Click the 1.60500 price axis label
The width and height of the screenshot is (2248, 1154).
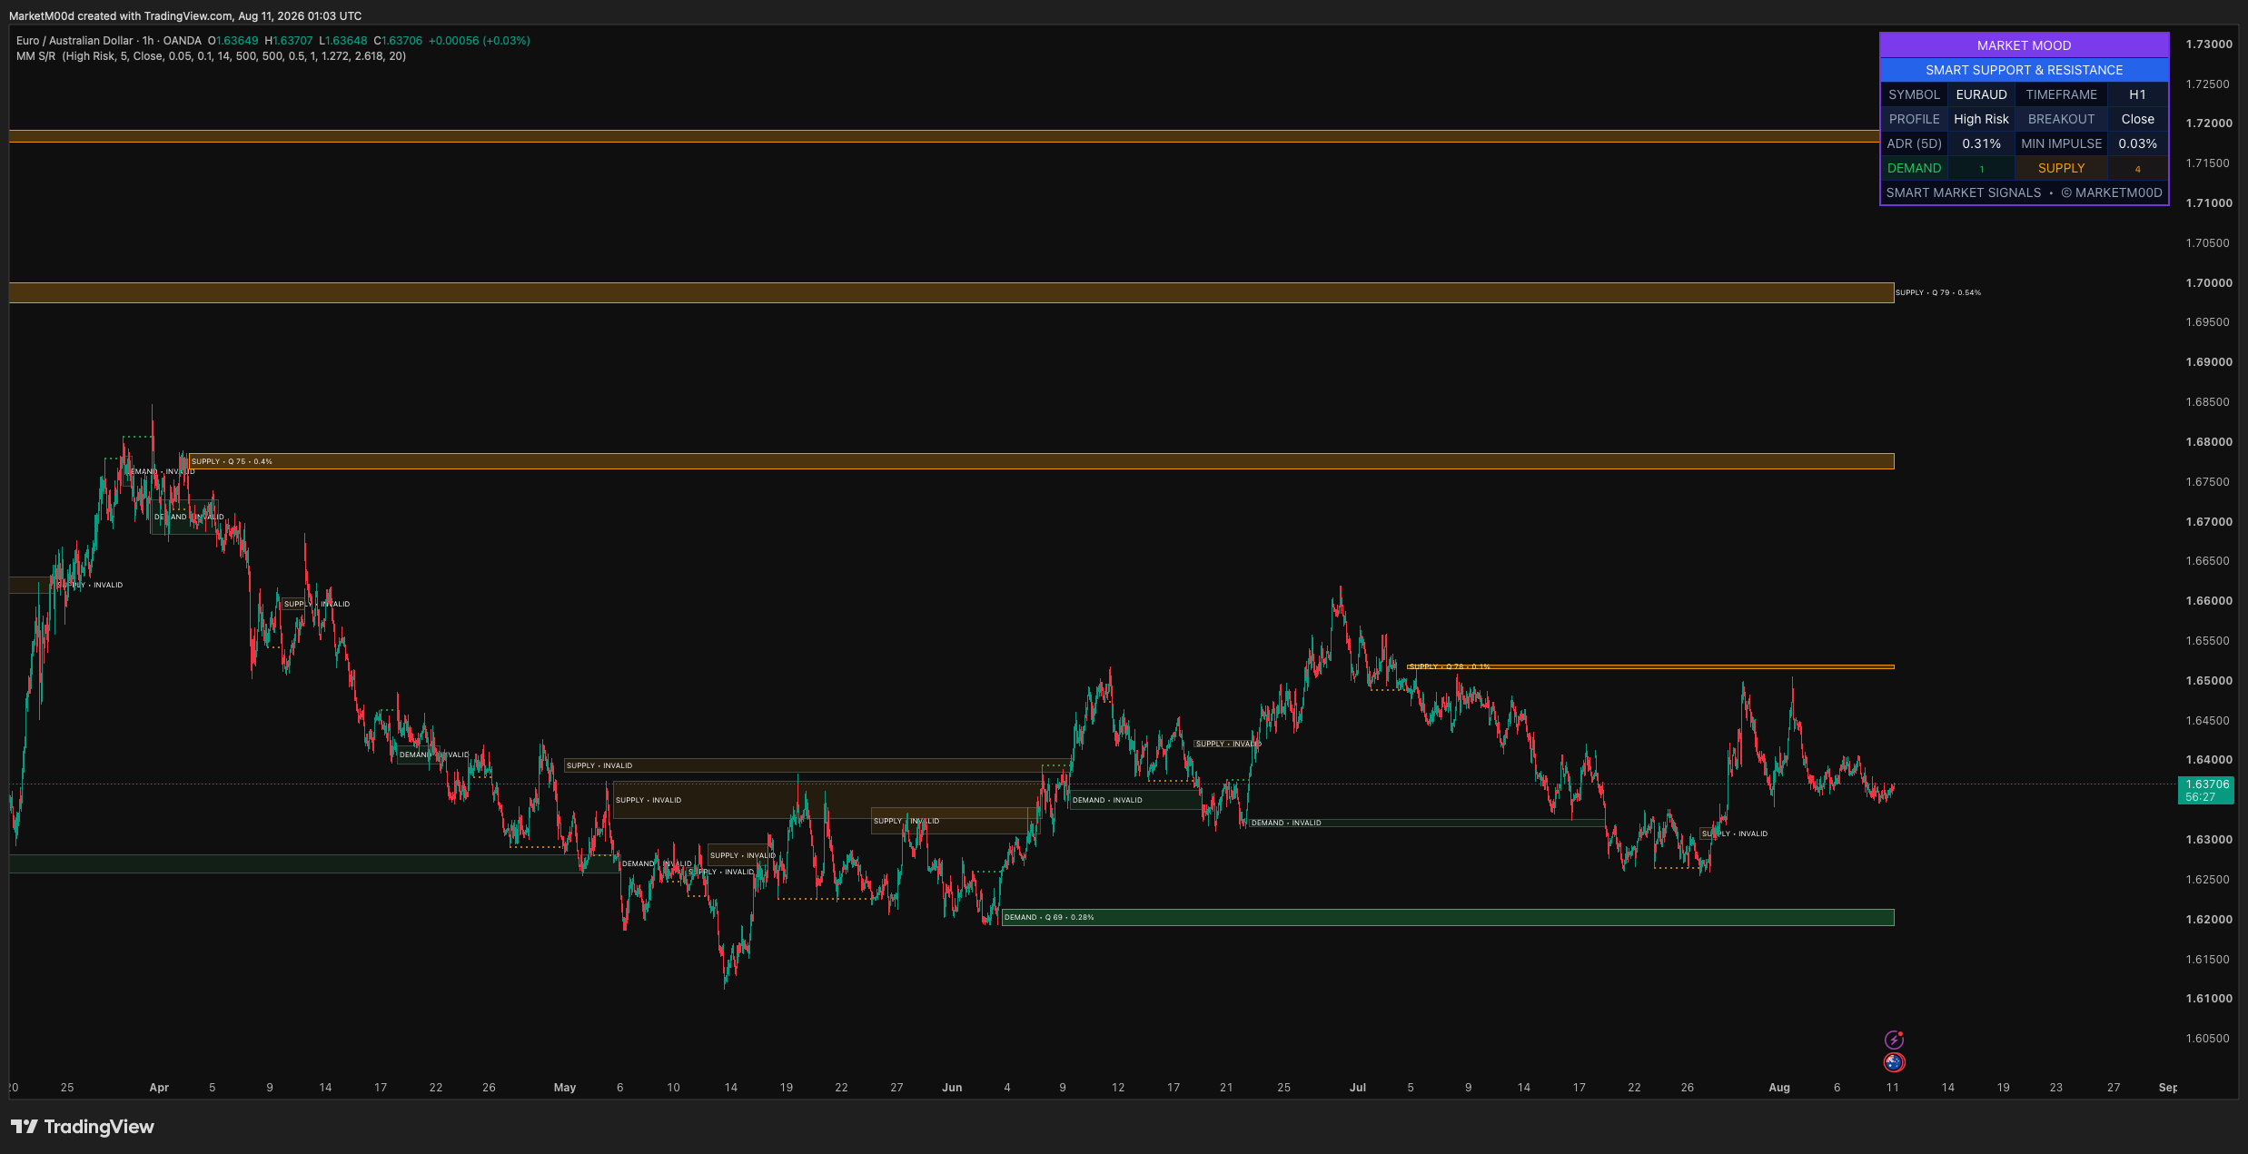tap(2208, 1039)
